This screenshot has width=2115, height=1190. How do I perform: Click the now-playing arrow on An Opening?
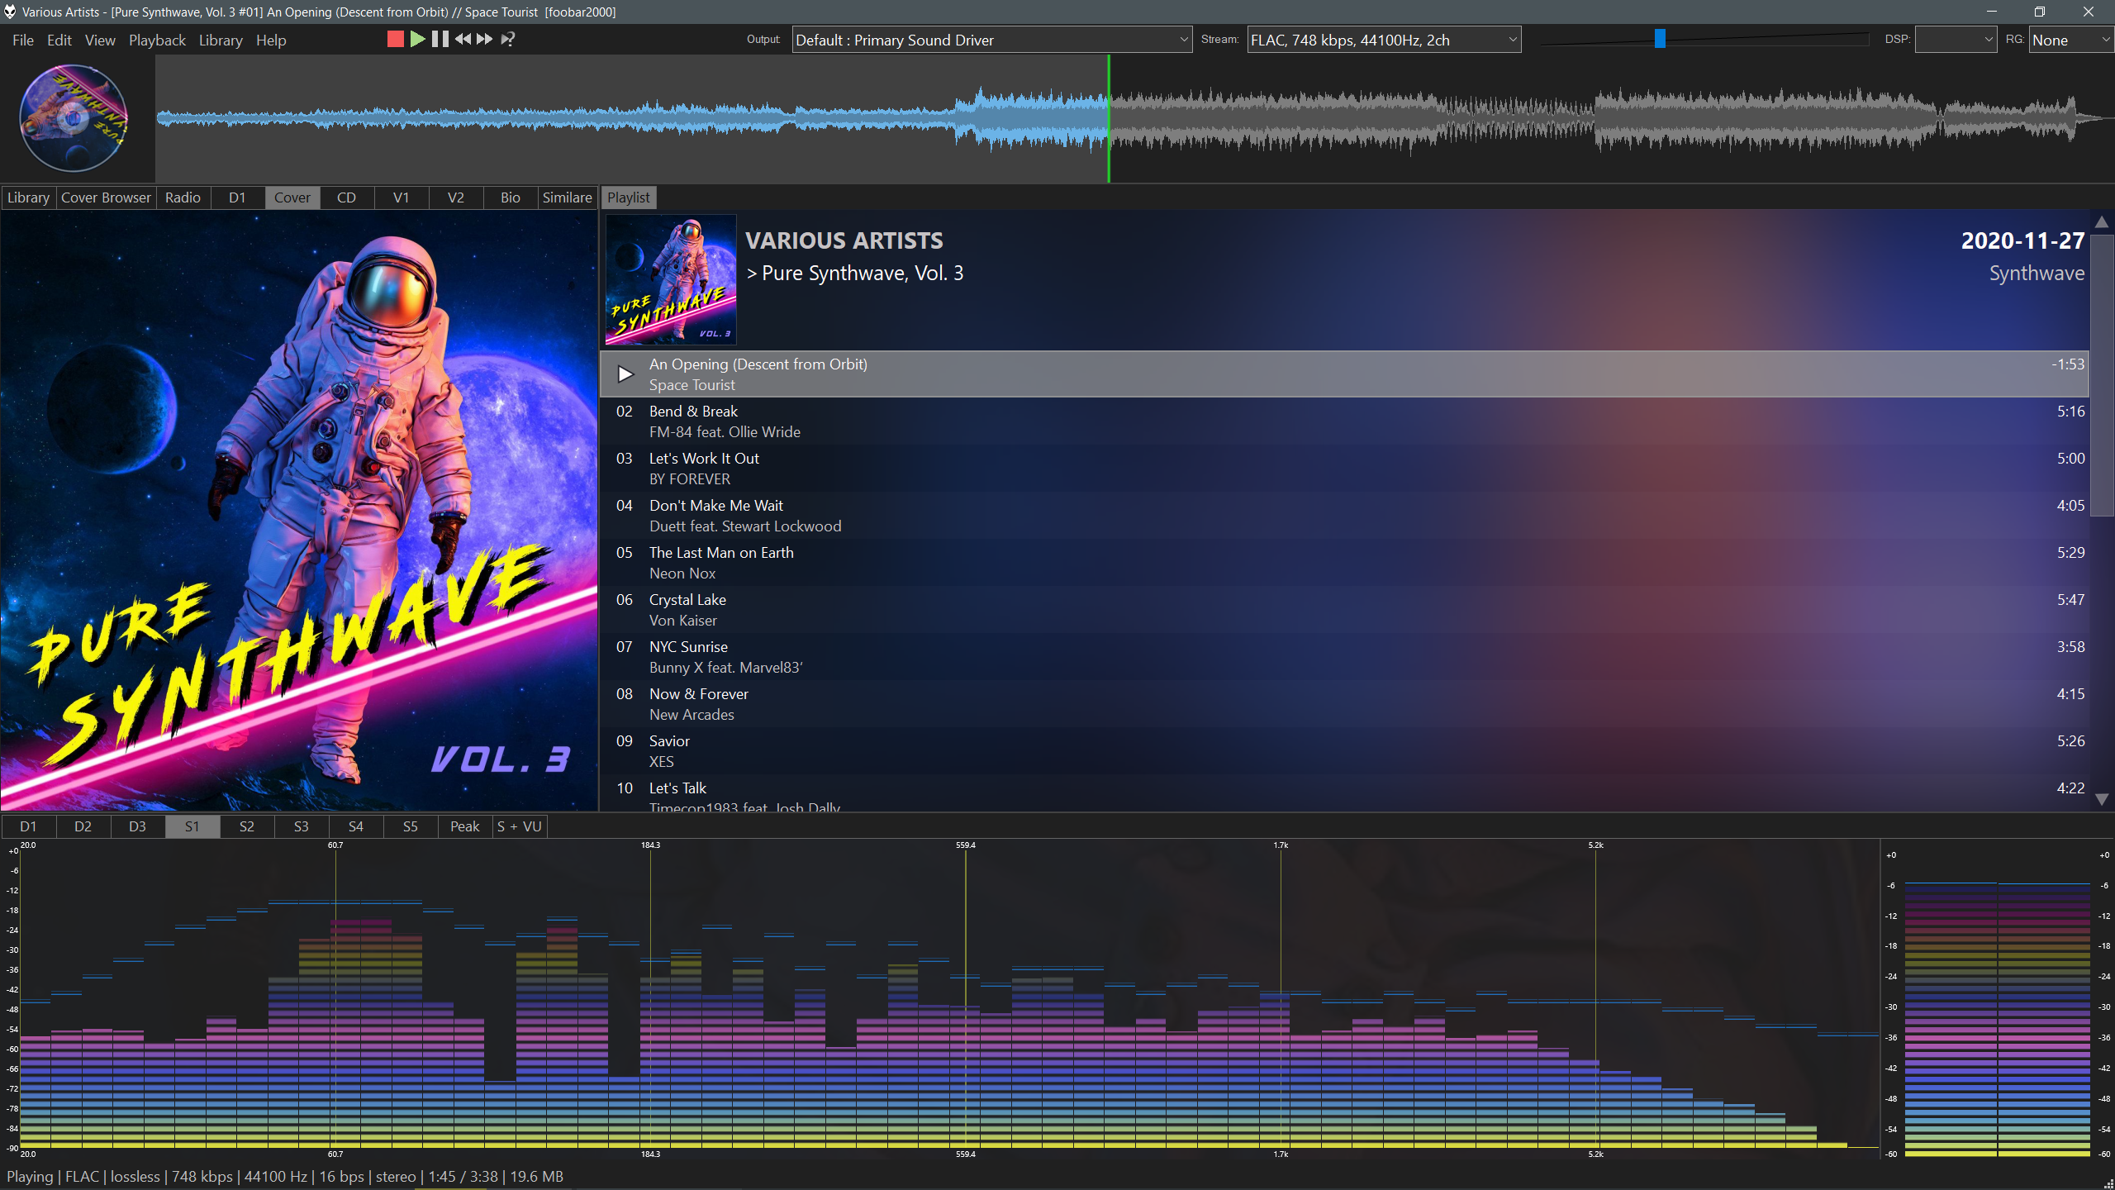pyautogui.click(x=625, y=374)
